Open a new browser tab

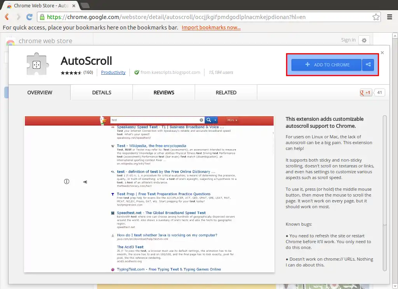85,5
